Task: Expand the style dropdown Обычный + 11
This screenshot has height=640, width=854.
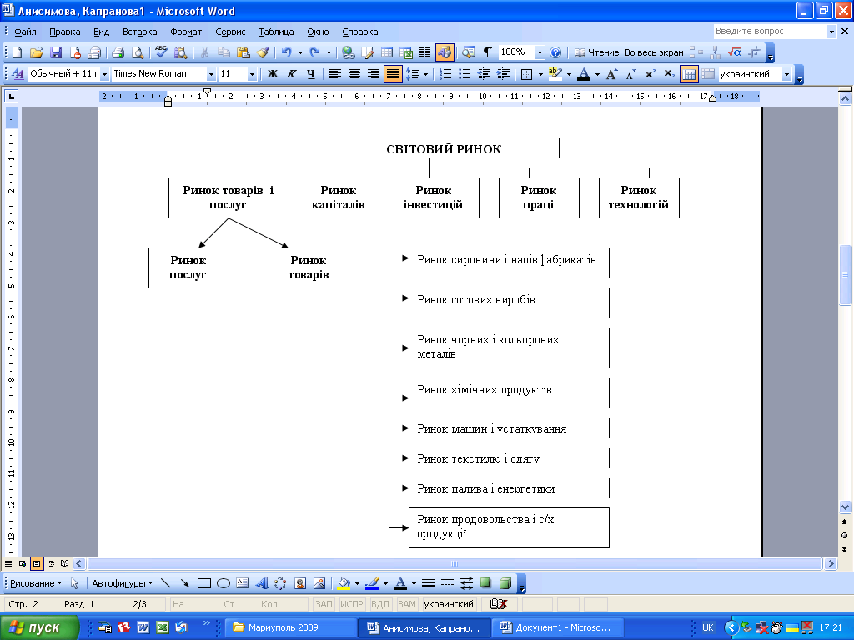Action: coord(104,74)
